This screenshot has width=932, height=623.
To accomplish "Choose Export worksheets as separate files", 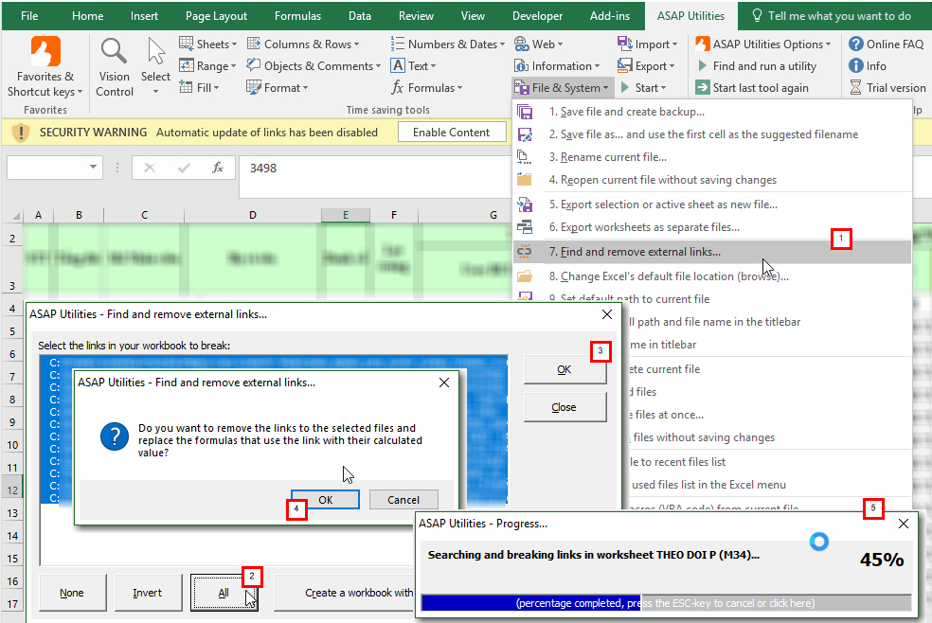I will click(x=712, y=227).
